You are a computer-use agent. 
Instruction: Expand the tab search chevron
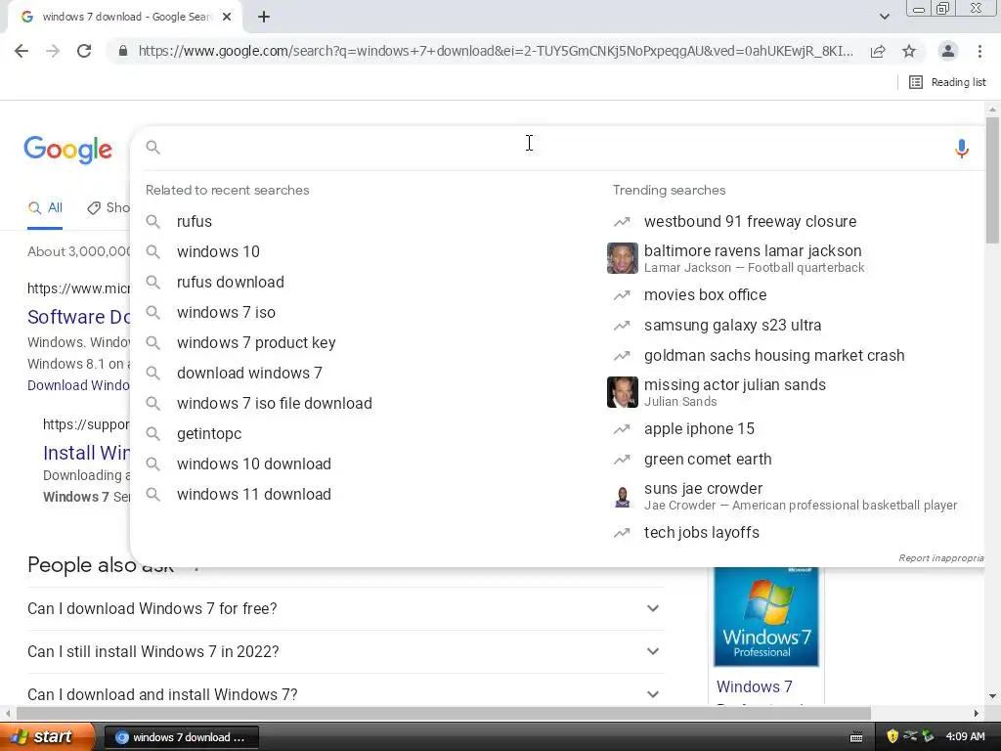click(x=884, y=17)
